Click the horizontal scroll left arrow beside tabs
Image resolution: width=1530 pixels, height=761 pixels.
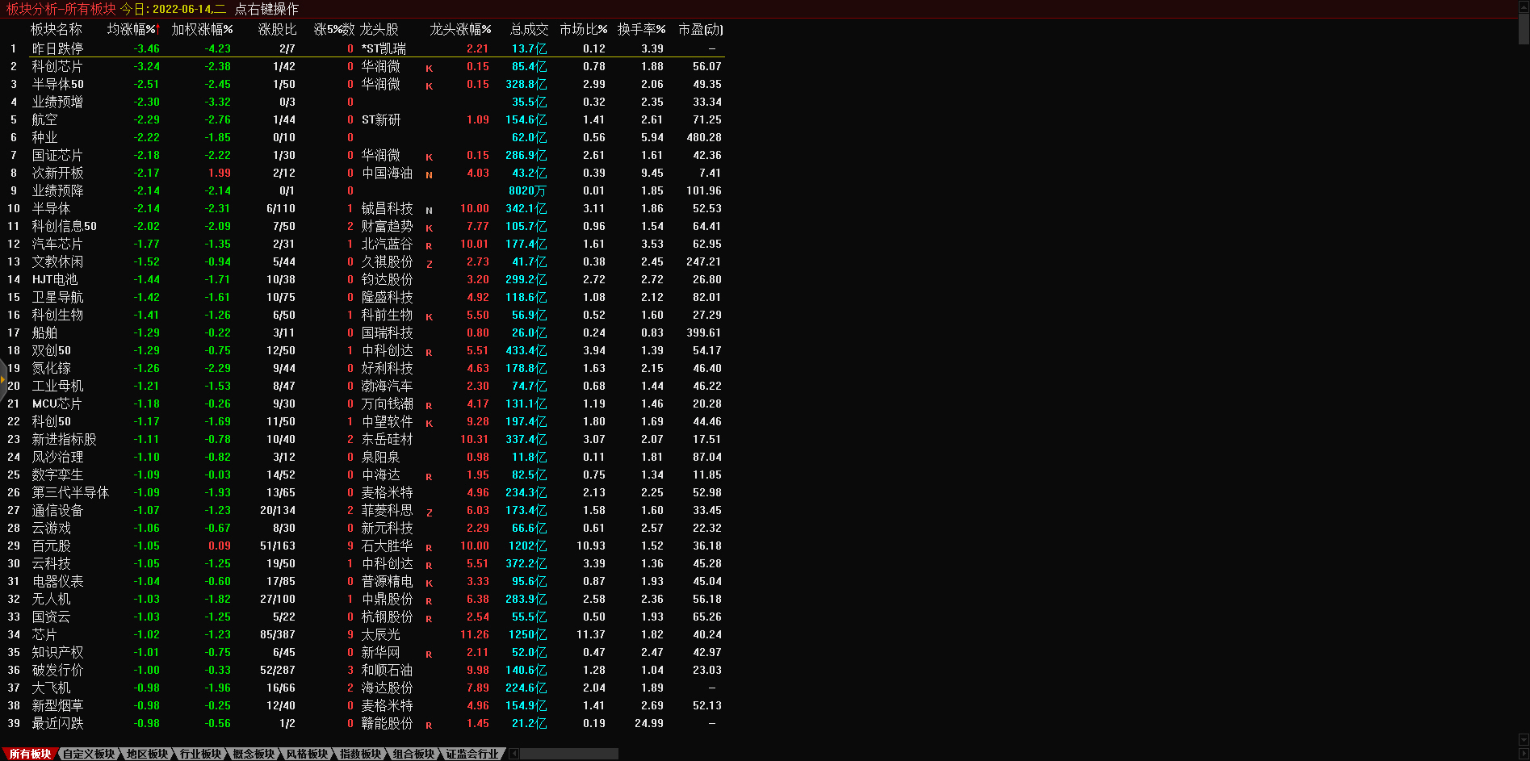pos(514,754)
